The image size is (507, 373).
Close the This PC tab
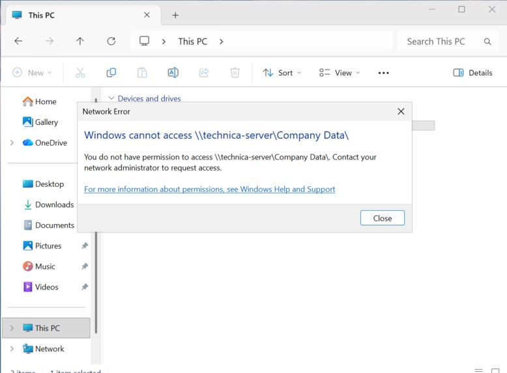147,15
